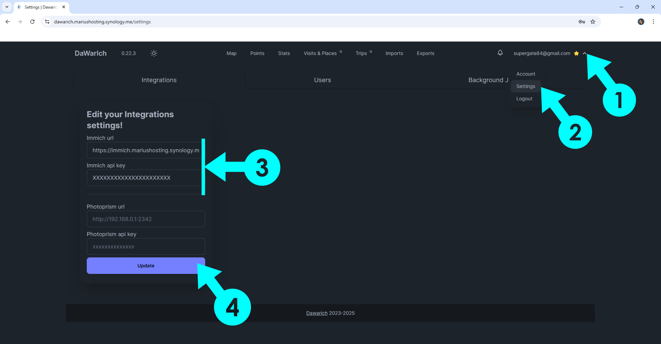Image resolution: width=661 pixels, height=344 pixels.
Task: Click the browser address bar URL
Action: [102, 22]
